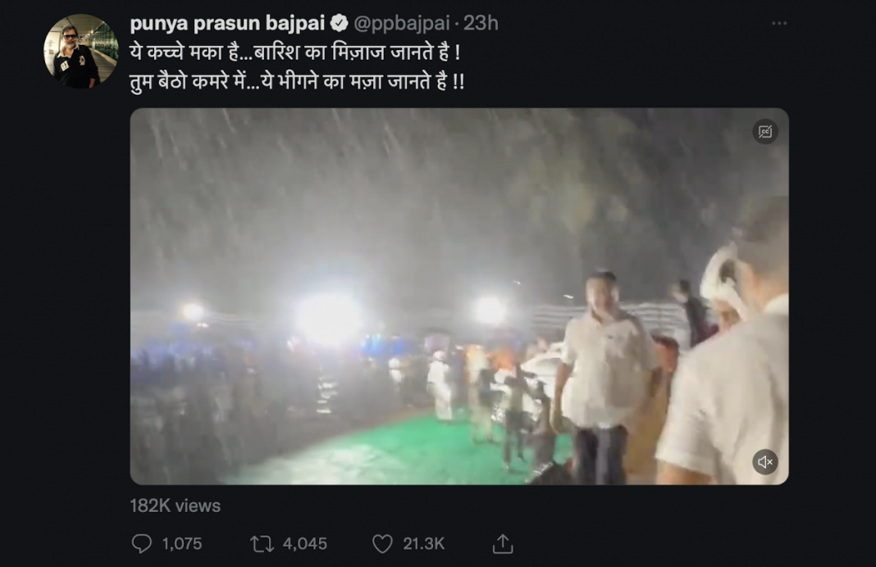The image size is (876, 567).
Task: Click the CC captions icon on the video
Action: tap(764, 129)
